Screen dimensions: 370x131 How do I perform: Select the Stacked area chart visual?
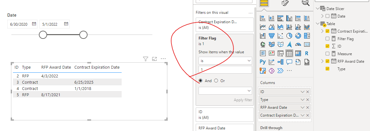tap(280, 27)
